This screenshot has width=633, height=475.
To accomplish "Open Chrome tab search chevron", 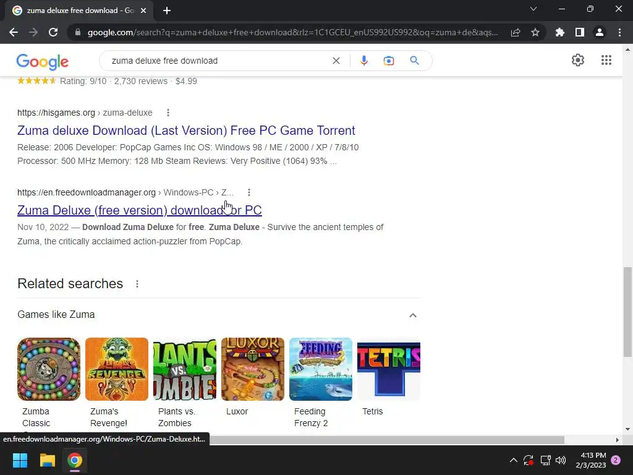I will (x=533, y=9).
